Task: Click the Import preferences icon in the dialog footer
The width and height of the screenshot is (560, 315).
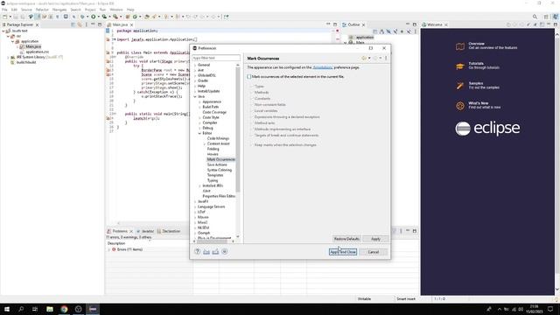Action: [x=206, y=251]
